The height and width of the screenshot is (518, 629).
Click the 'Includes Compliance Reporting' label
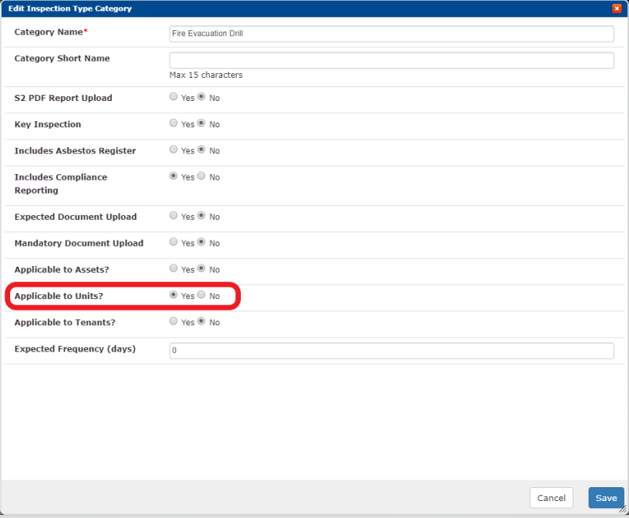click(61, 184)
